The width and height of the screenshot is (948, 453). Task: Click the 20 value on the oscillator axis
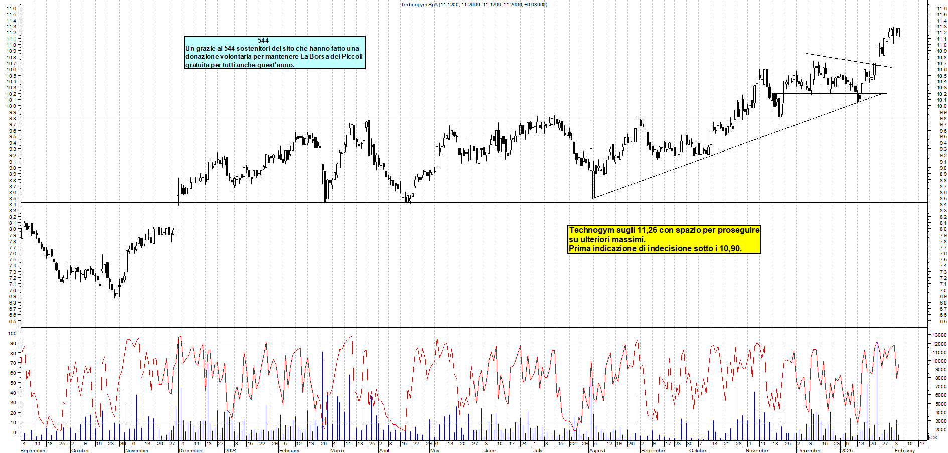coord(13,412)
